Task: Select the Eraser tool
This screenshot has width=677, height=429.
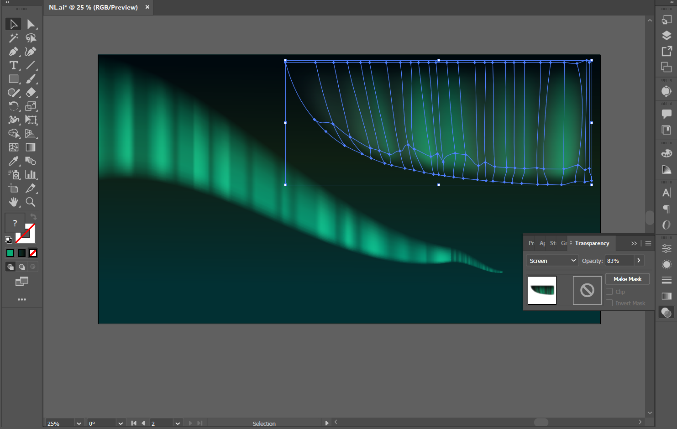Action: tap(31, 93)
